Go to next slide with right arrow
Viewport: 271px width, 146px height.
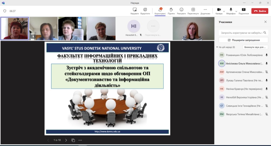point(66,140)
